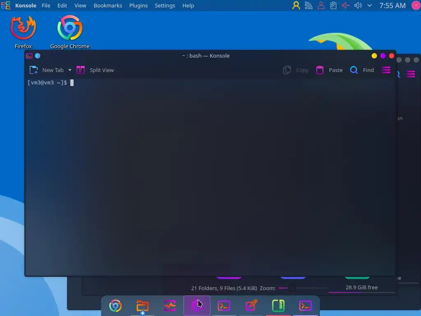Open the clipboard tray icon

pos(333,5)
